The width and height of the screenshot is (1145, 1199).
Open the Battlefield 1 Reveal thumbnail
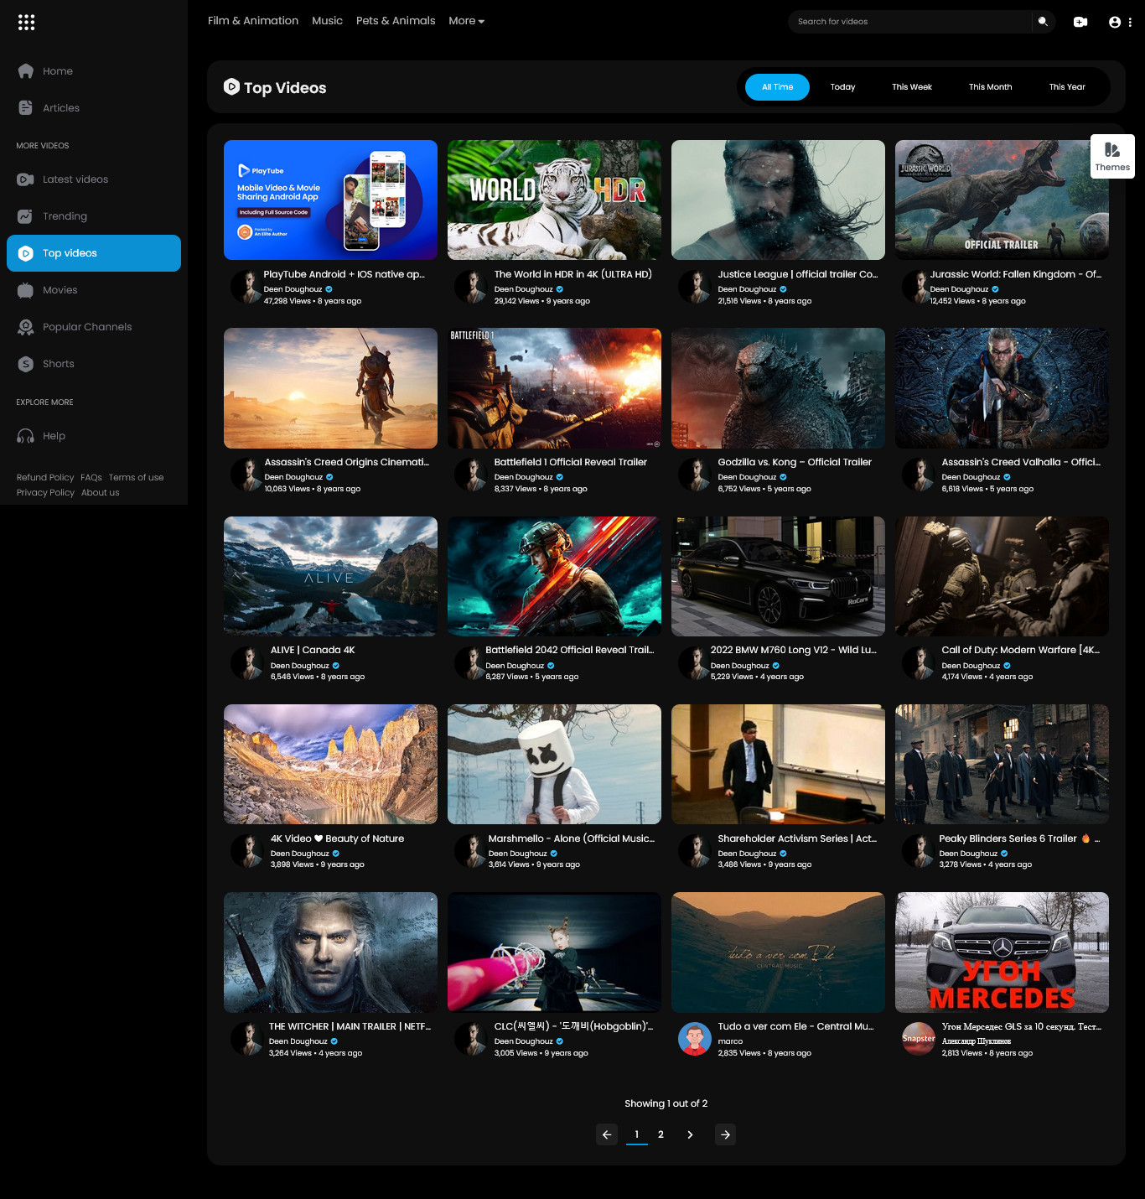554,388
